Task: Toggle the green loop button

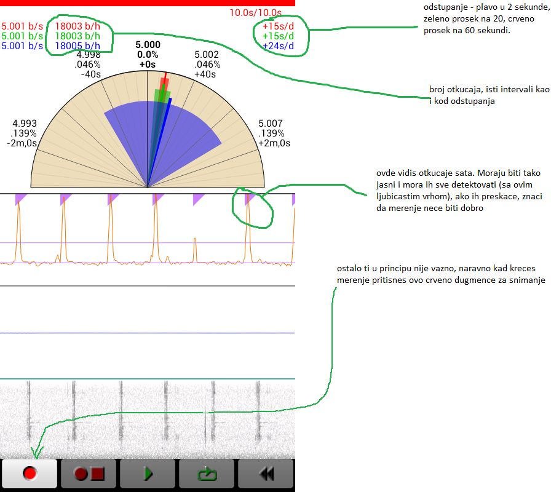Action: 207,474
